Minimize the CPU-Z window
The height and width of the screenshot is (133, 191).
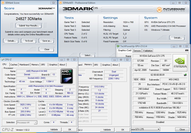[62, 60]
